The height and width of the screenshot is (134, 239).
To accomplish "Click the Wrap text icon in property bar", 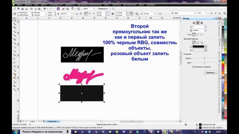I will 137,14.
